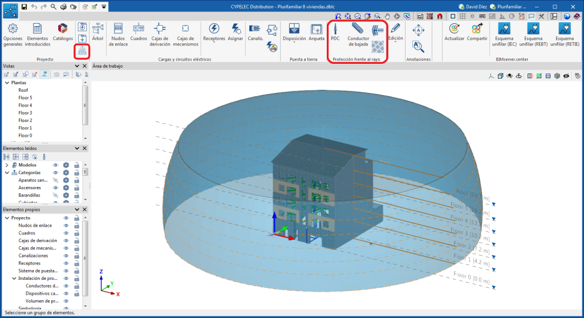Select Canalizaciones in Elementos propios

point(33,256)
